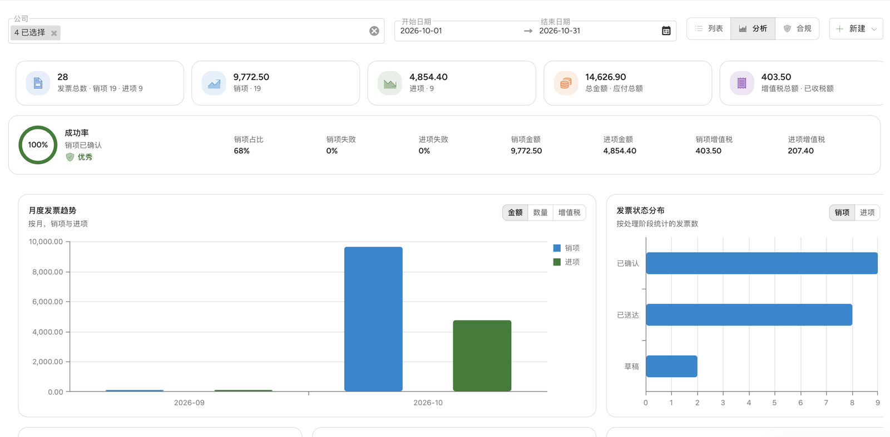The height and width of the screenshot is (437, 890).
Task: Click the sales chart icon for 9,772.50
Action: coord(214,83)
